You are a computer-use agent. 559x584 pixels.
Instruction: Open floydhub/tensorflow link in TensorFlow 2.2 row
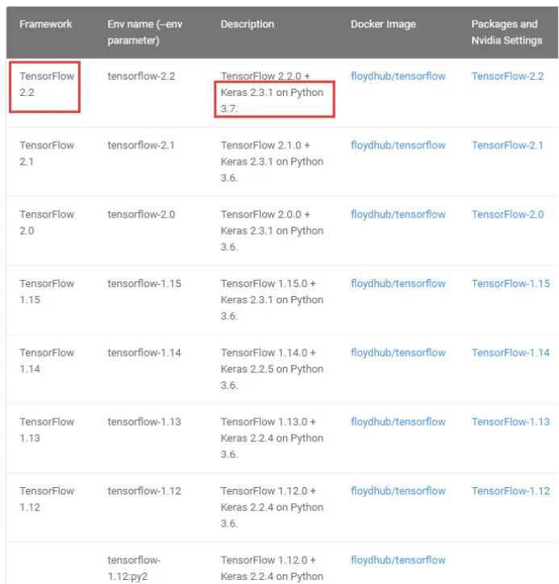(x=398, y=77)
